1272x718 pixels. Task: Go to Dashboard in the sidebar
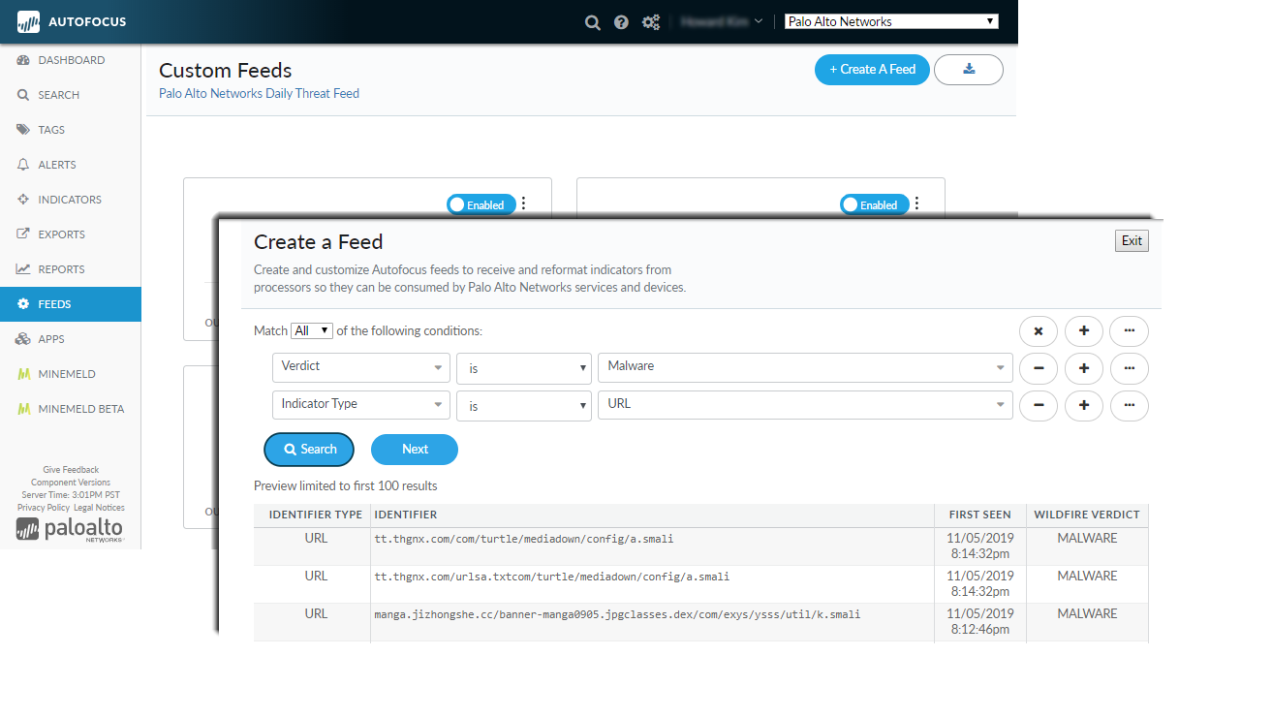coord(71,60)
